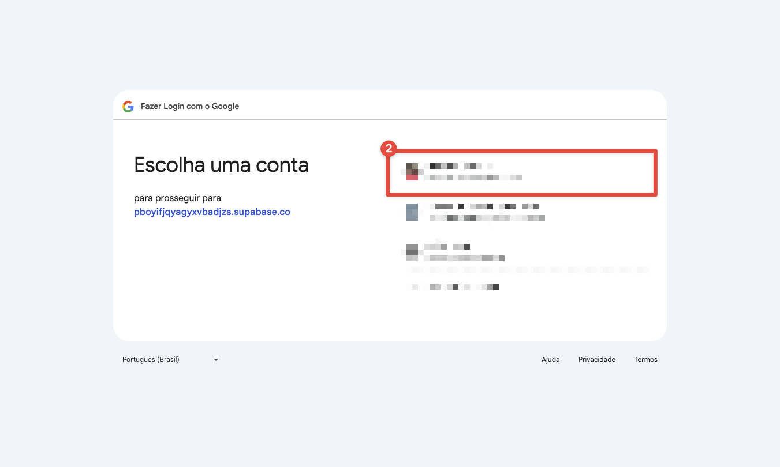Open the Privacidade link
Image resolution: width=780 pixels, height=467 pixels.
click(x=596, y=359)
